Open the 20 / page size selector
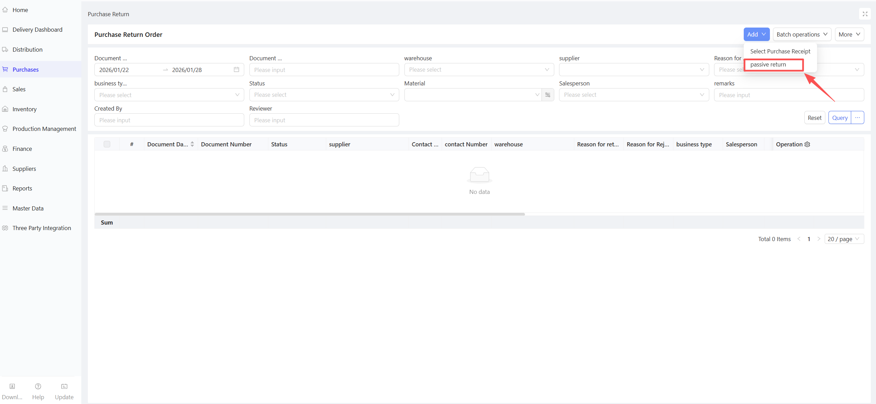876x404 pixels. point(844,239)
